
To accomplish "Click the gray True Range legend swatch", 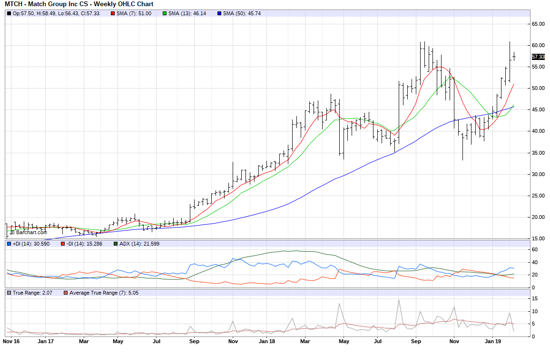I will 9,292.
